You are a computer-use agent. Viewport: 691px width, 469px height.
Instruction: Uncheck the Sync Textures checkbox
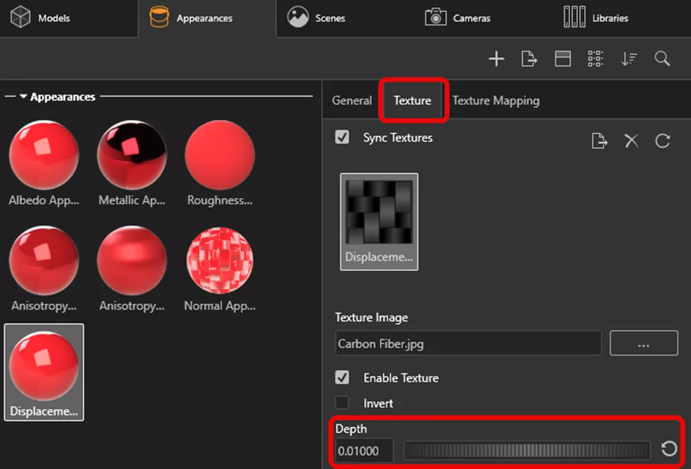342,137
